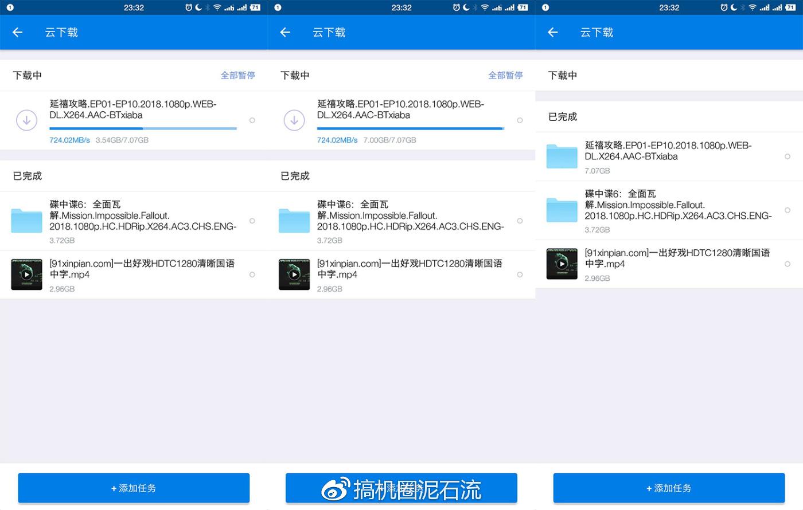Tap the back arrow in the left screenshot
The width and height of the screenshot is (803, 510).
click(x=18, y=33)
